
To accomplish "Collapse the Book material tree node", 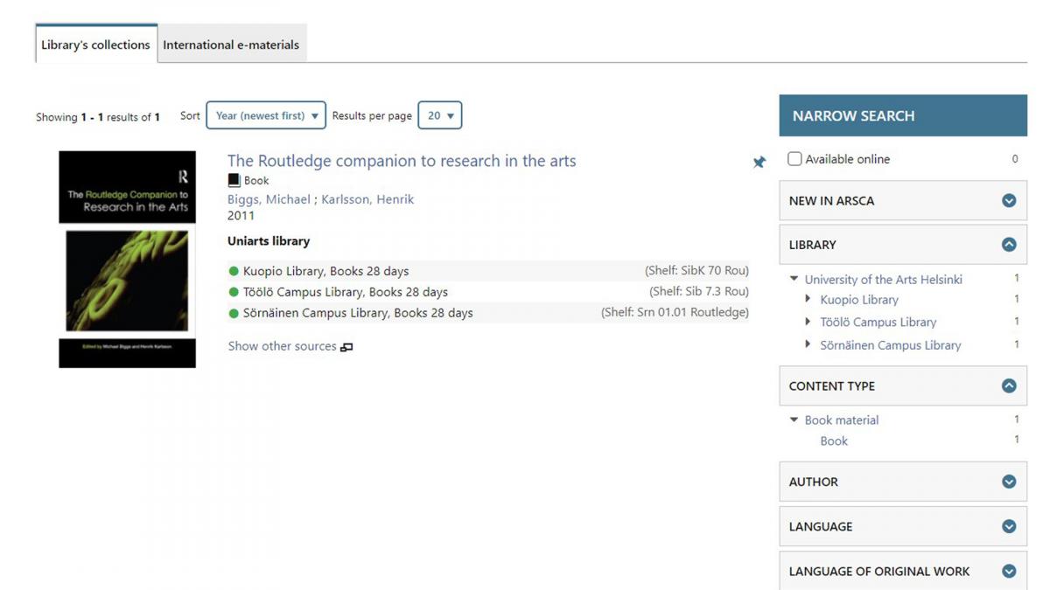I will 794,420.
